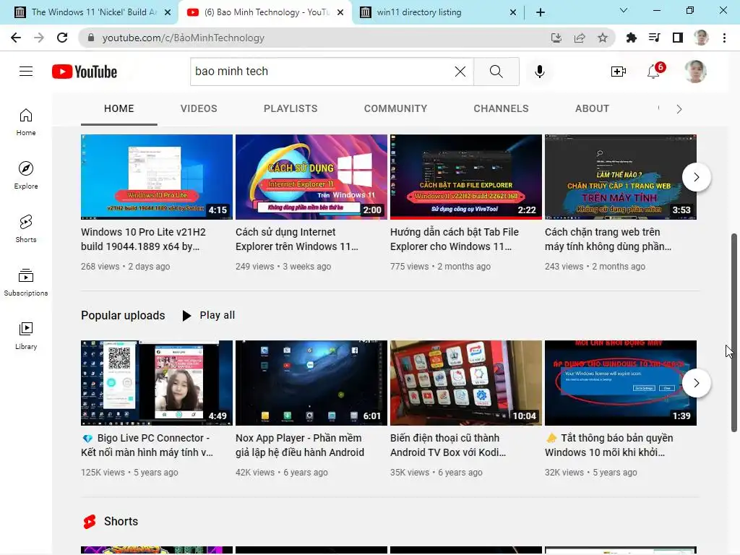Open Tắt thông báo bản quyền Windows 10 title
740x555 pixels.
click(x=609, y=445)
